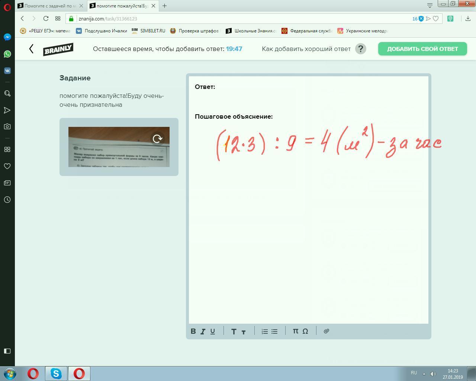Open Speed Dial grid in sidebar
Screen dimensions: 476x381
tap(7, 149)
